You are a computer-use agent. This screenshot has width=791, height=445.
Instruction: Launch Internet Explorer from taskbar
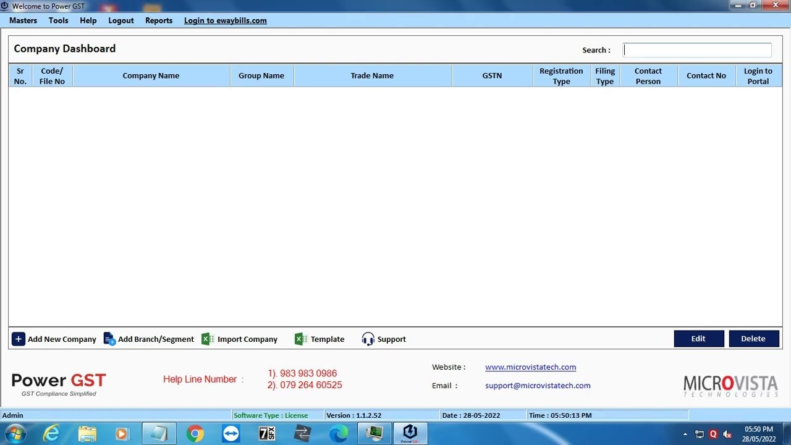pos(51,434)
